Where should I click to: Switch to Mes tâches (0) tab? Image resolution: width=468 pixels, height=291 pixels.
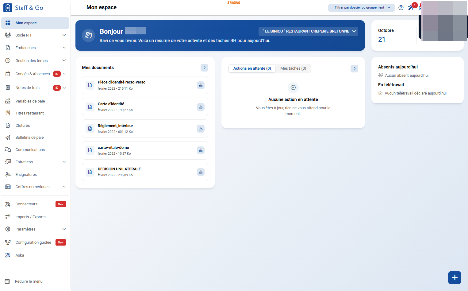click(x=293, y=68)
